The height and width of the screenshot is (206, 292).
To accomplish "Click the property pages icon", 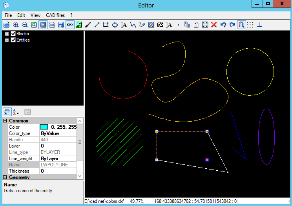I will (x=27, y=112).
